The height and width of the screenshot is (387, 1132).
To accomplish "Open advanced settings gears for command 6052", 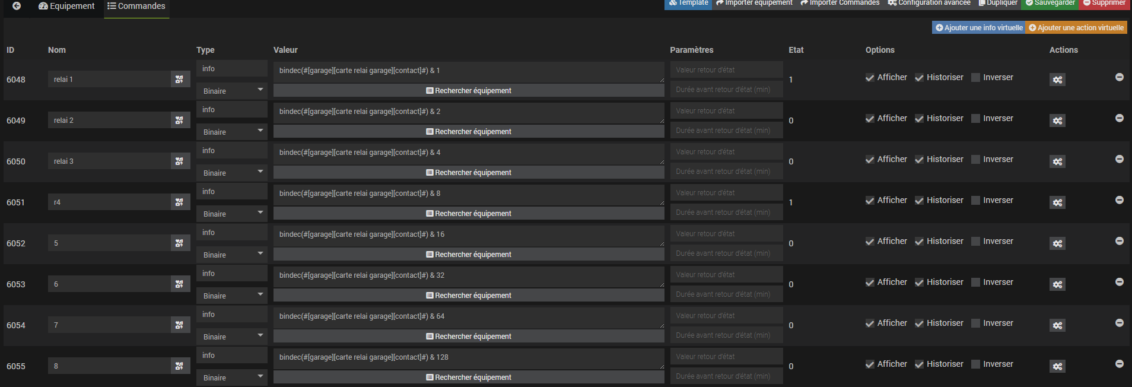I will 1057,243.
